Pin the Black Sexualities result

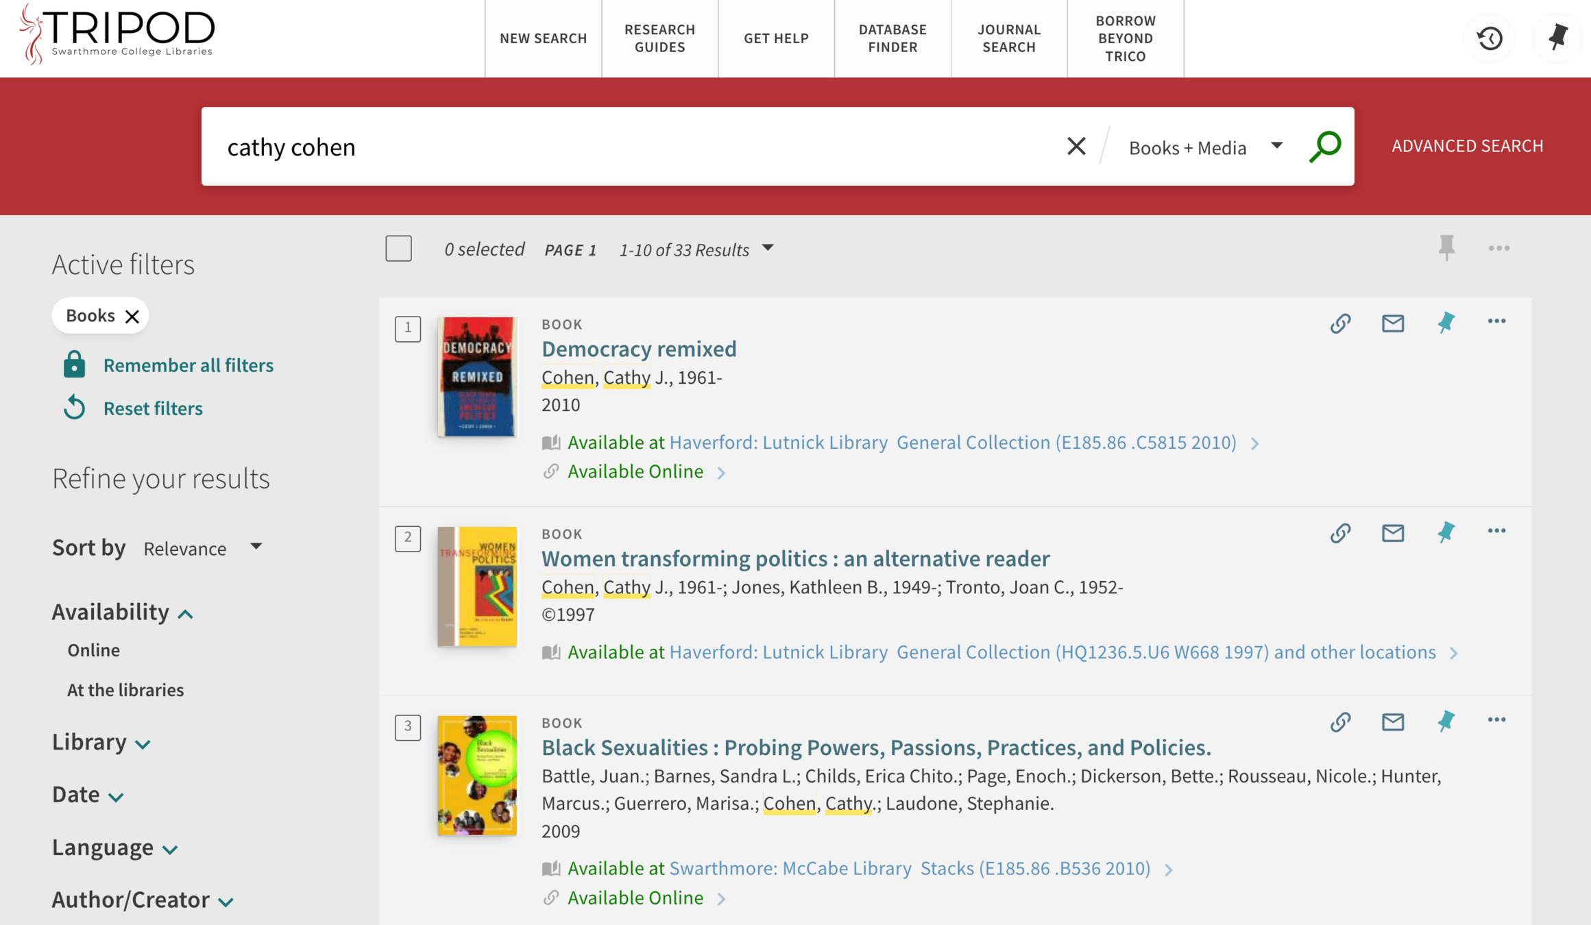coord(1446,721)
